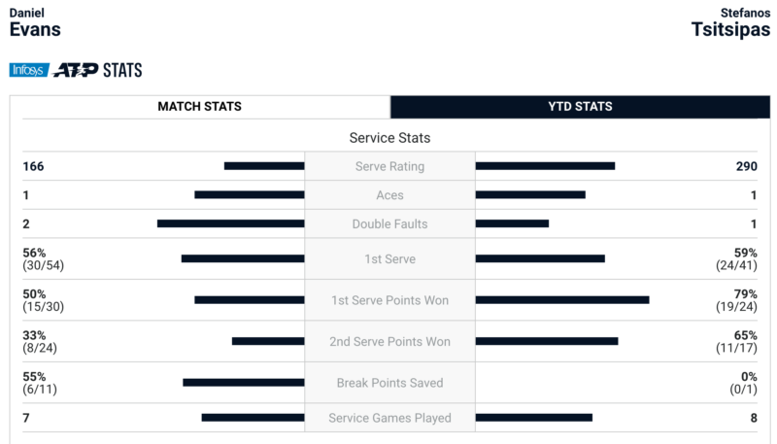Select the Aces stat label
777x444 pixels.
click(390, 195)
